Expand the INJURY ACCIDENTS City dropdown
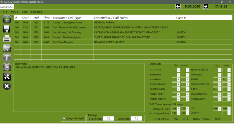The width and height of the screenshot is (234, 124). click(x=220, y=70)
